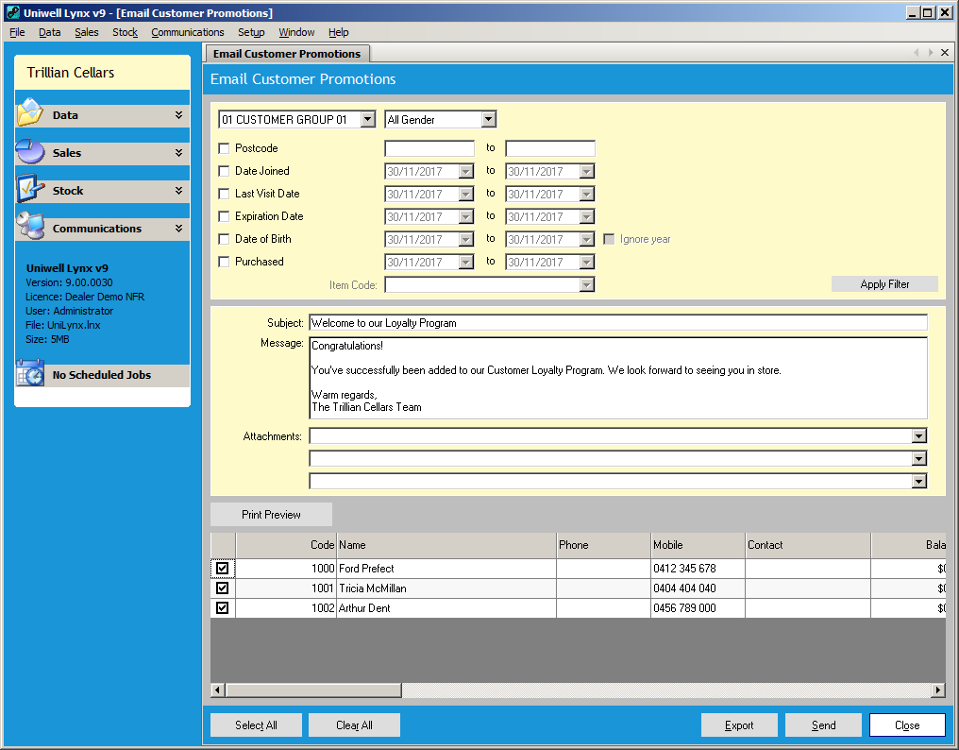Image resolution: width=959 pixels, height=750 pixels.
Task: Click the Uniwell Lynx title bar icon
Action: [11, 12]
